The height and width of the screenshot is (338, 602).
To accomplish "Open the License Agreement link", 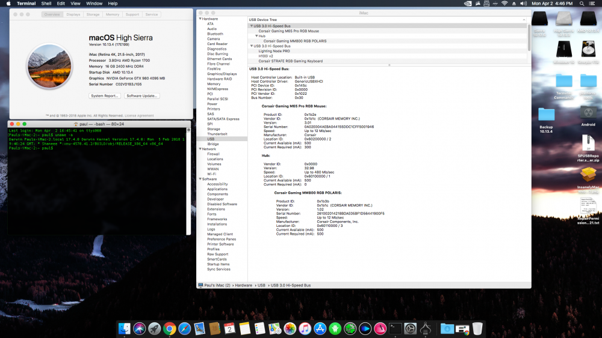I will coord(139,116).
